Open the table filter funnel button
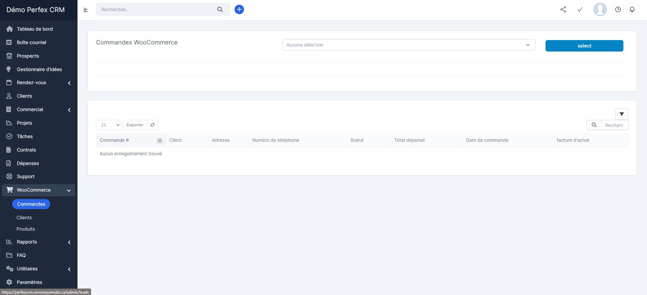This screenshot has height=295, width=647. [x=622, y=114]
